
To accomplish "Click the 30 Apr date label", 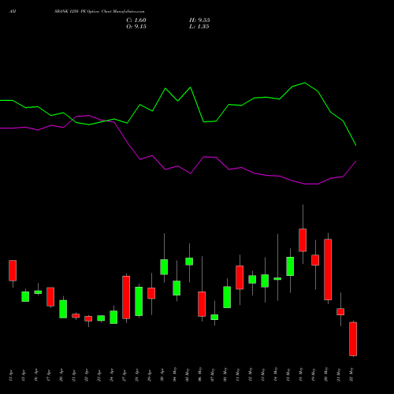I will click(162, 374).
